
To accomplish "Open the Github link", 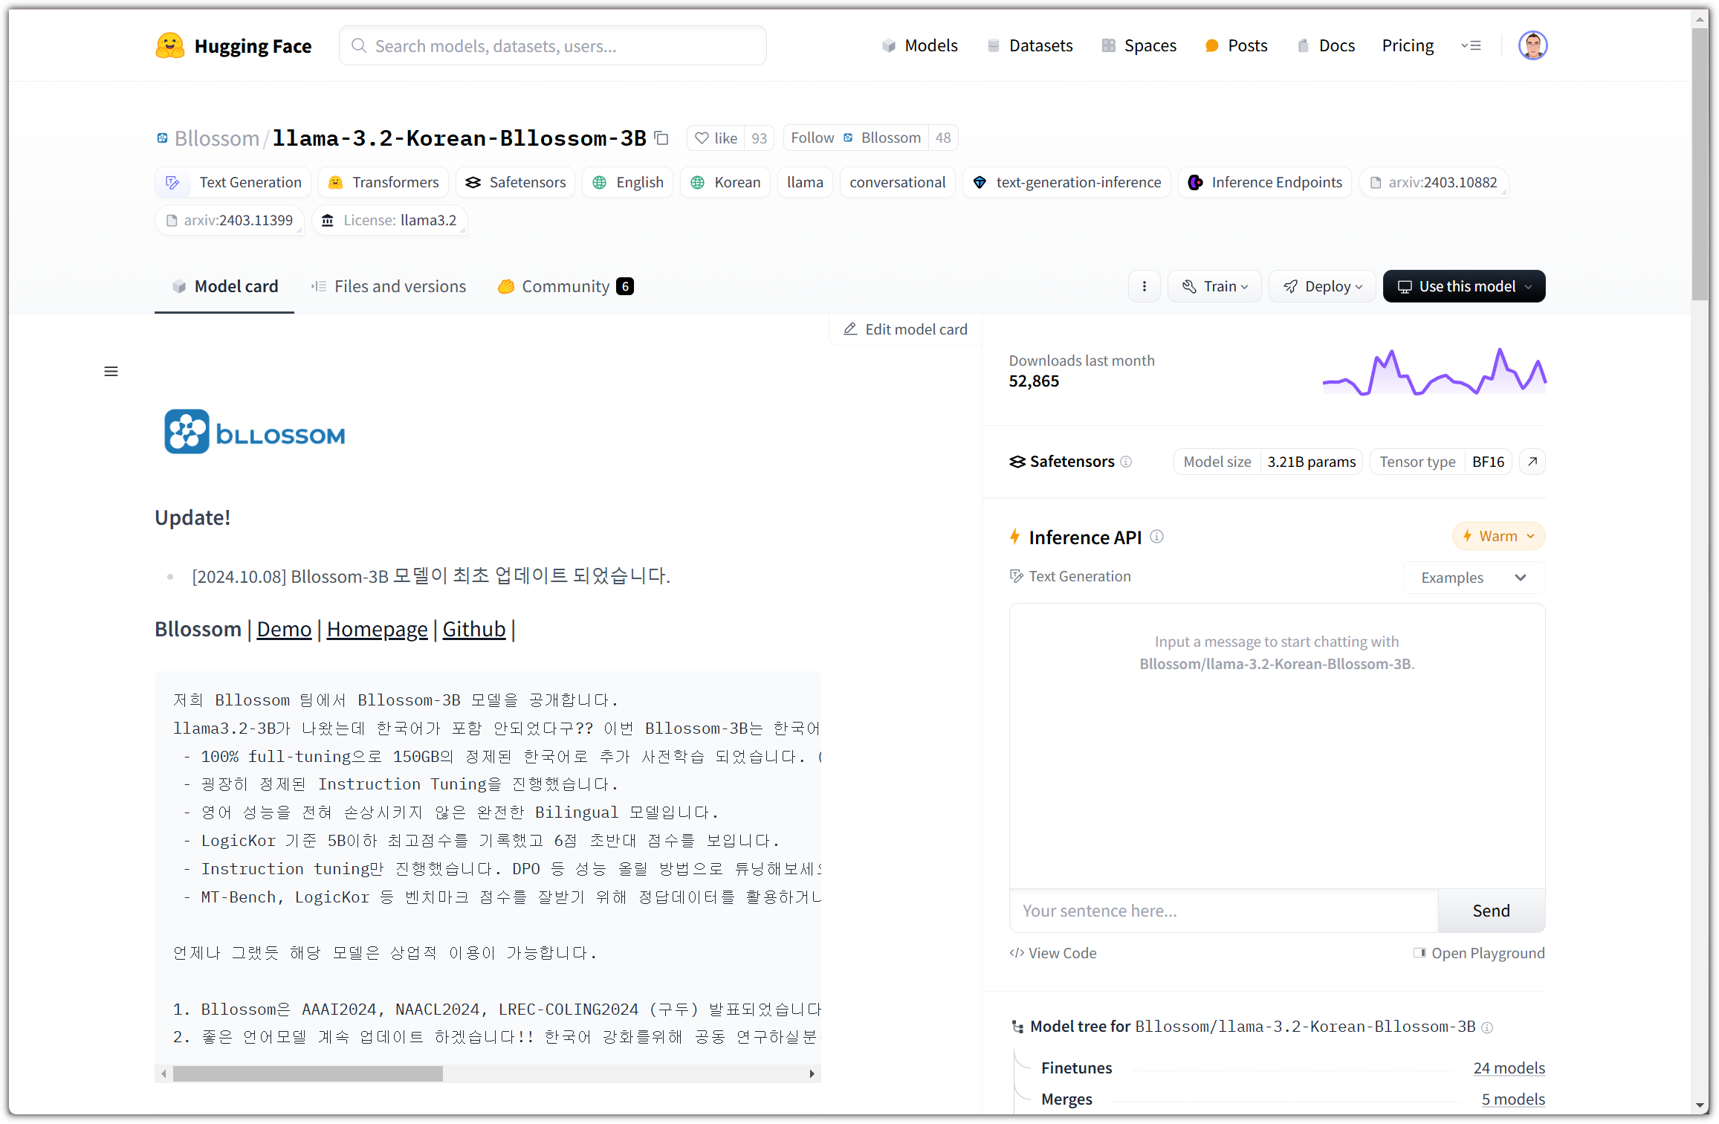I will 473,630.
